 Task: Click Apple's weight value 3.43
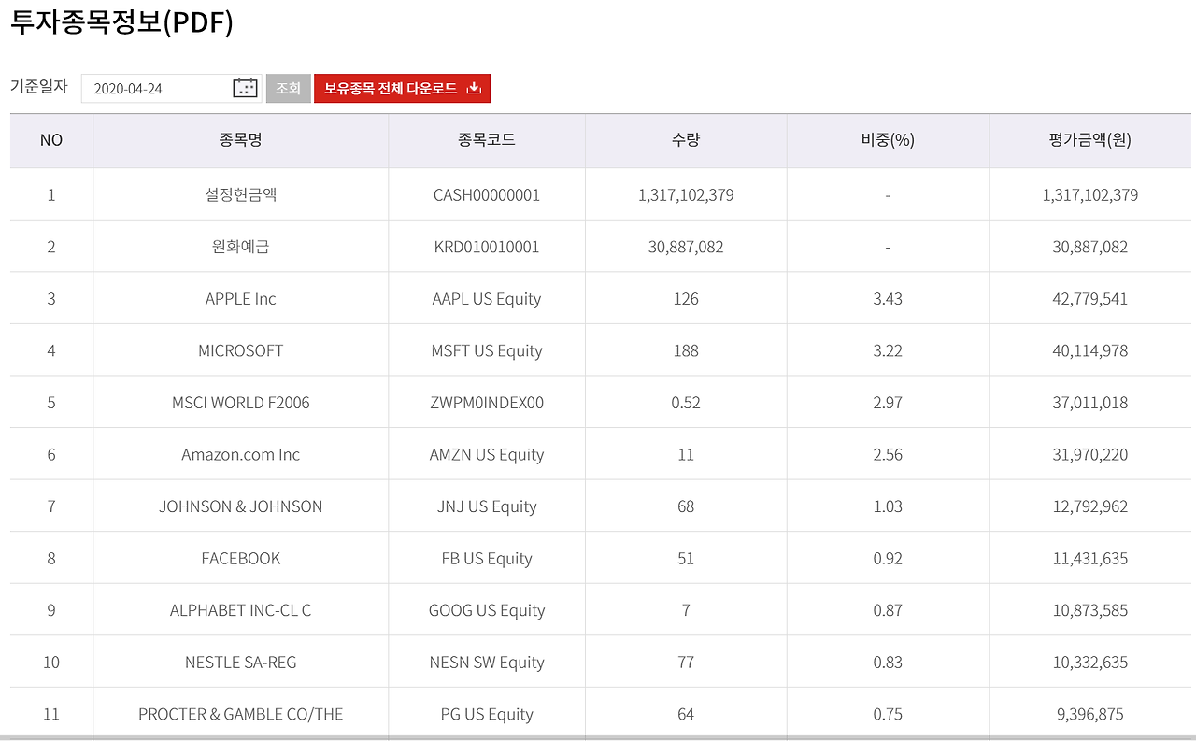(888, 299)
